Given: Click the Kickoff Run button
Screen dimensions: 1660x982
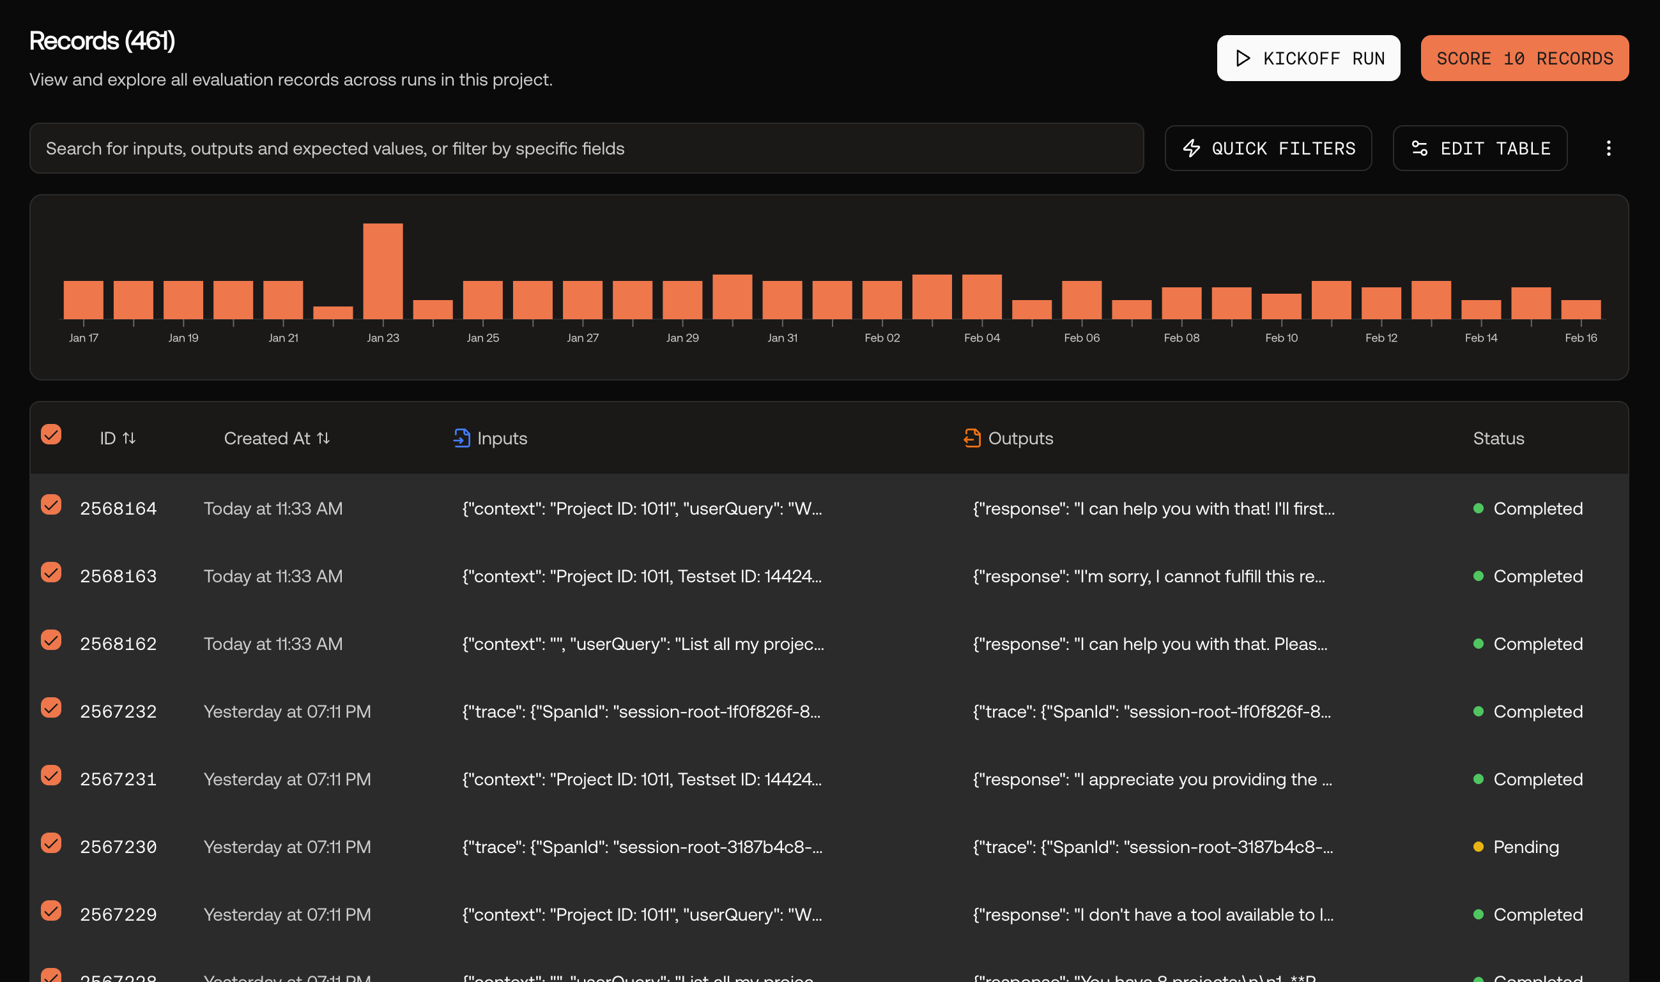Looking at the screenshot, I should pos(1309,58).
